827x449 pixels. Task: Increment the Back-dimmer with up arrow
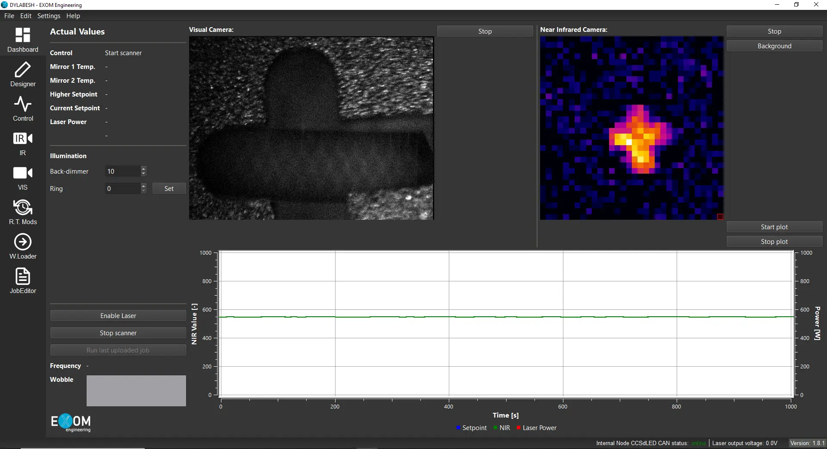(143, 169)
